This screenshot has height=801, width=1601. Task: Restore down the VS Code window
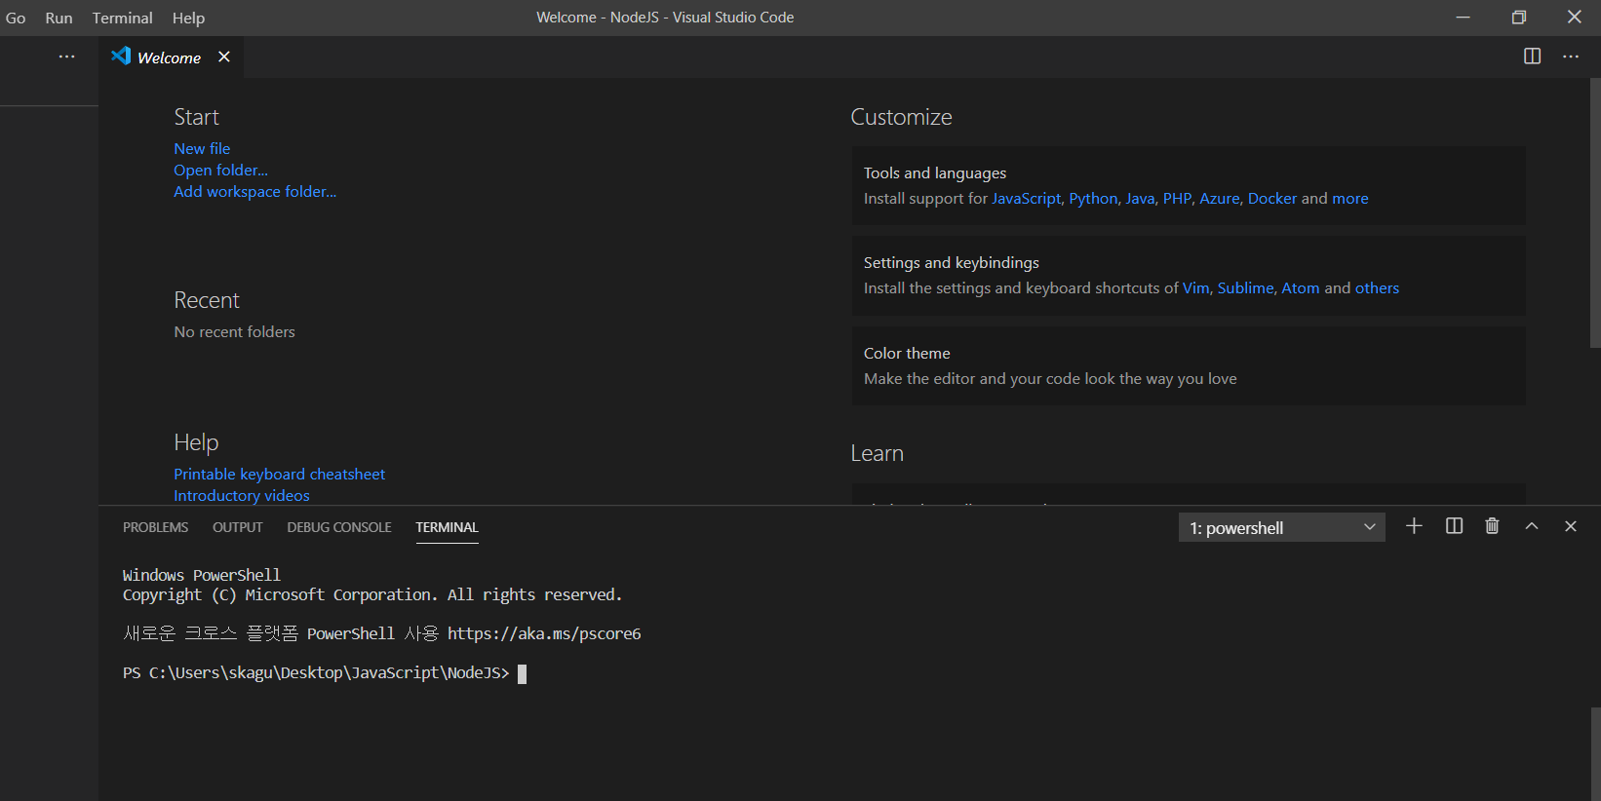click(x=1518, y=18)
